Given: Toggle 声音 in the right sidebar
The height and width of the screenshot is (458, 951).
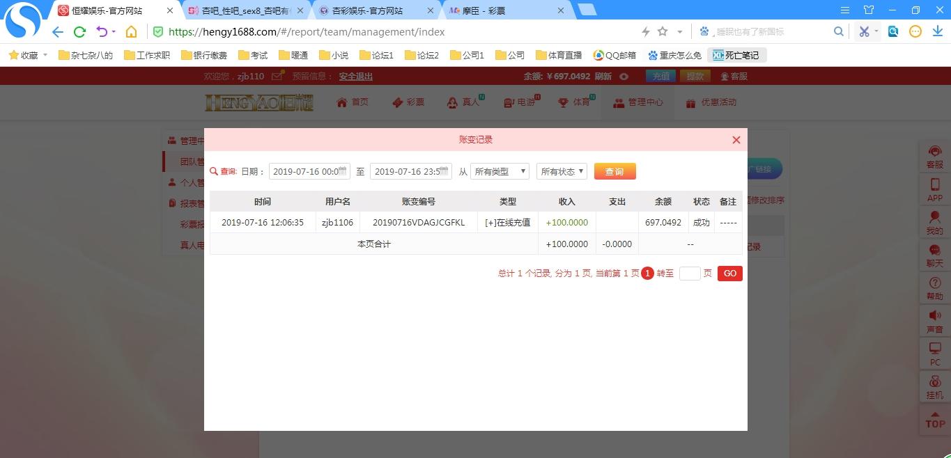Looking at the screenshot, I should click(x=935, y=321).
